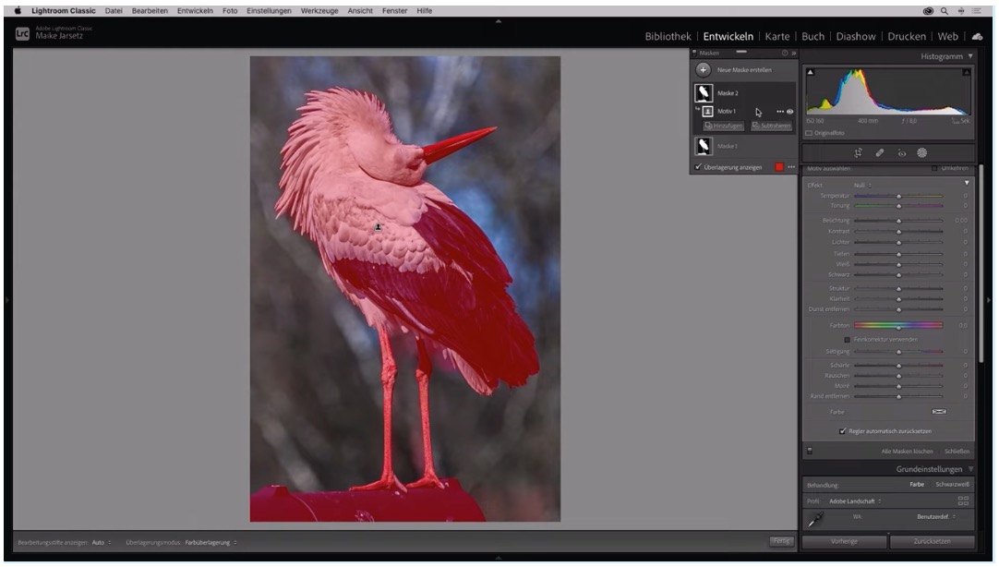The height and width of the screenshot is (567, 999).
Task: Pick the white balance eyedropper tool
Action: [x=816, y=519]
